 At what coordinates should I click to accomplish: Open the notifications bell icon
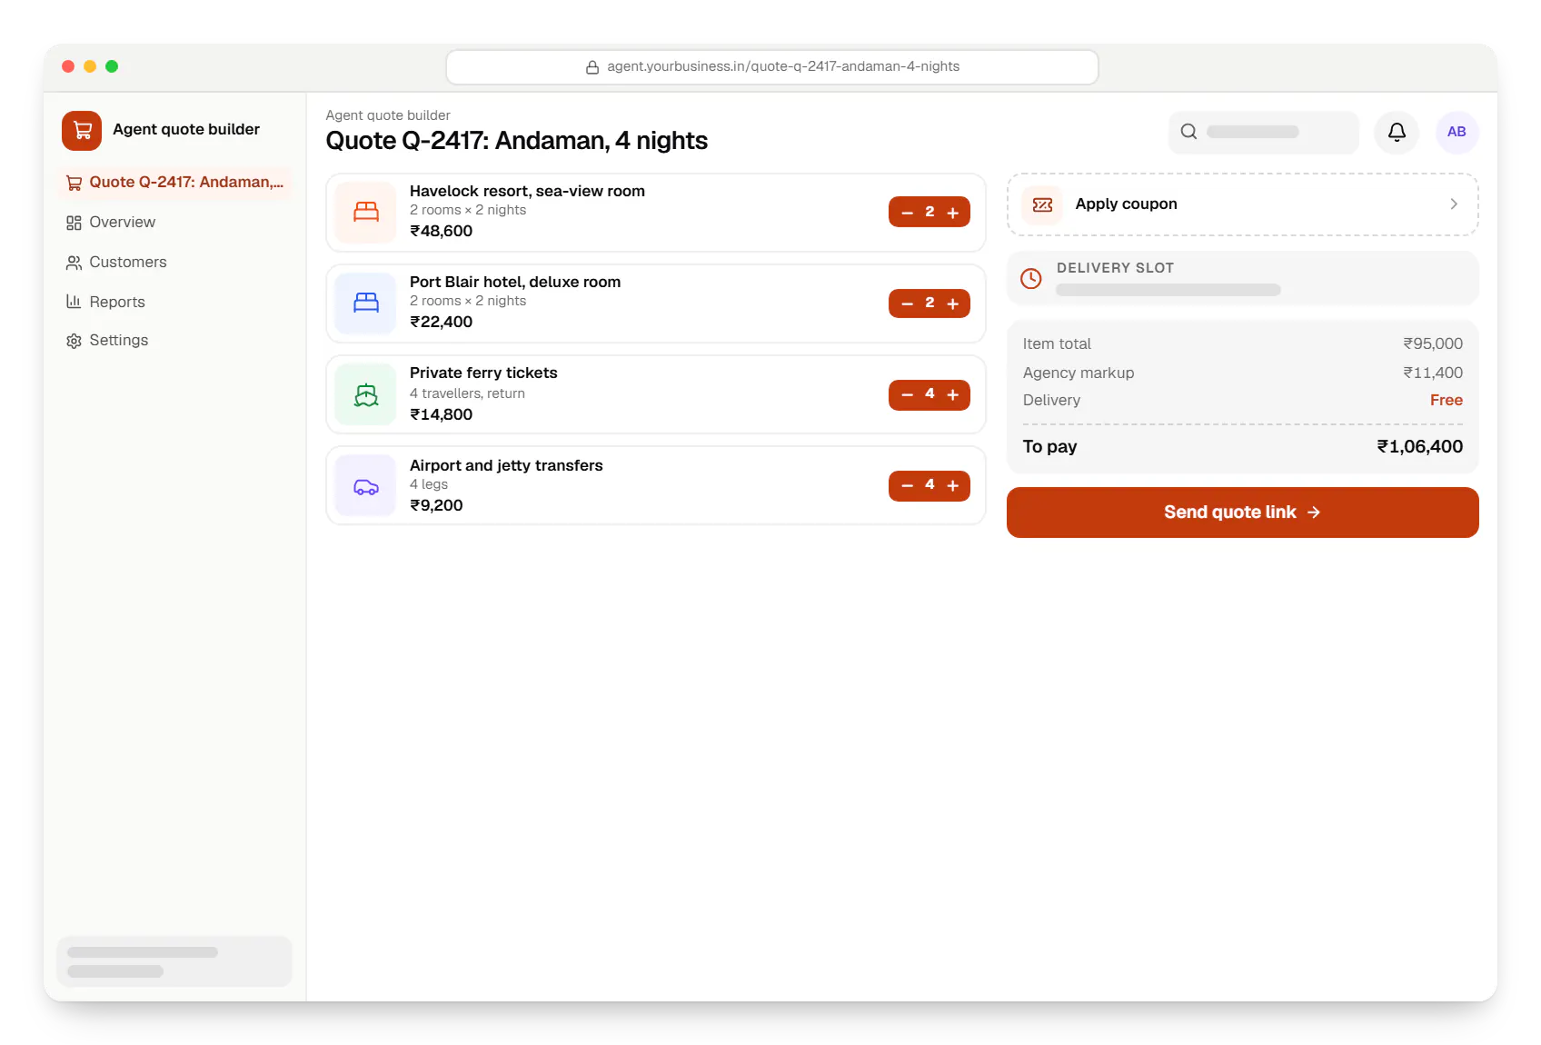tap(1397, 132)
